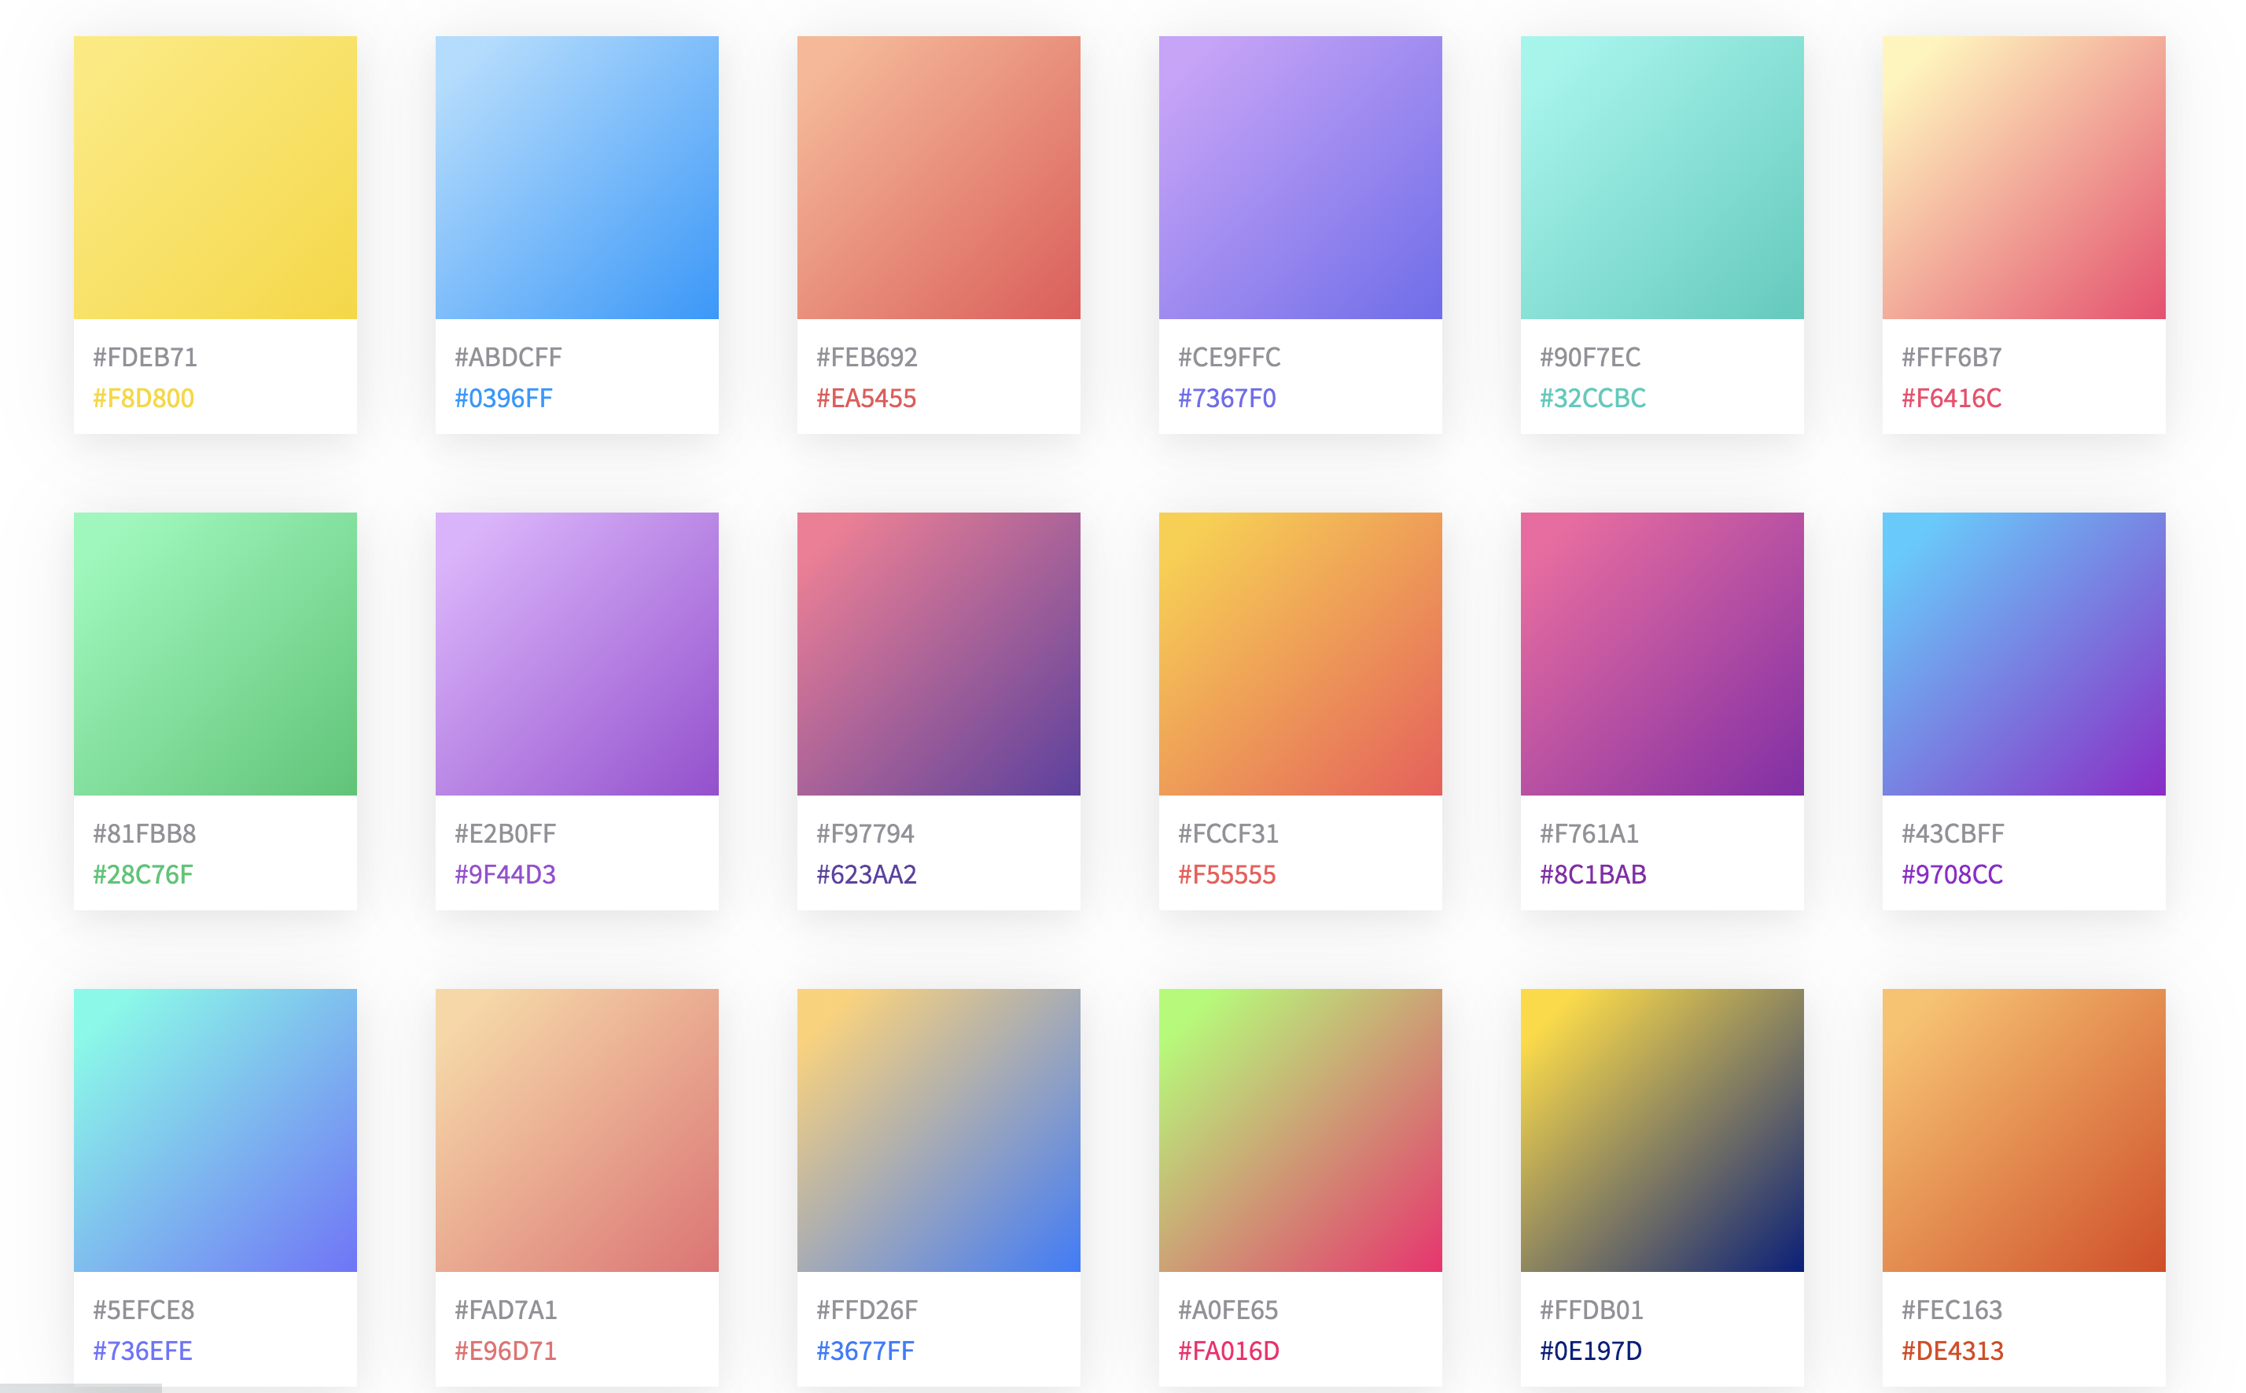Click the horizontal scrollbar at the bottom
This screenshot has width=2246, height=1393.
[80, 1387]
